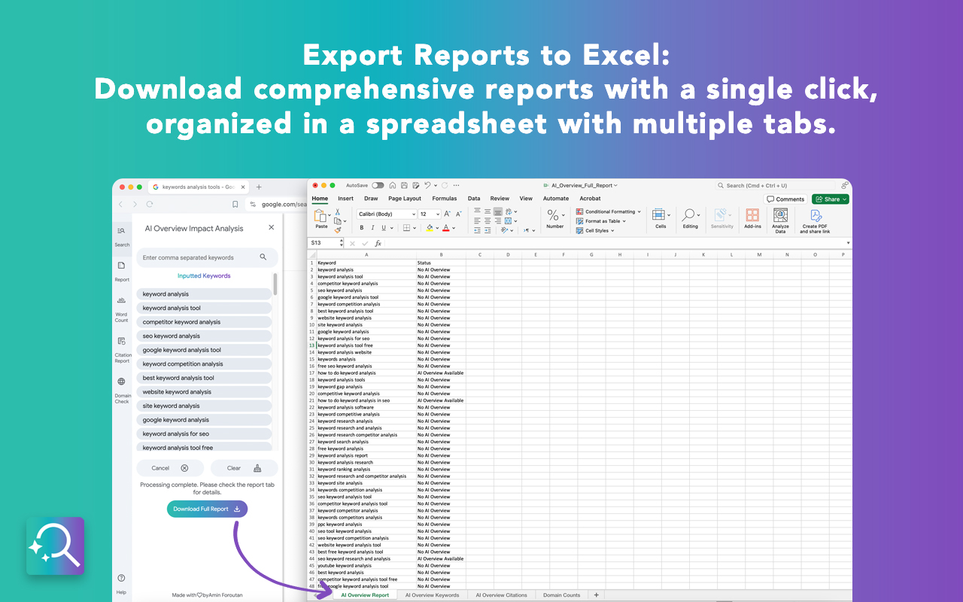Screen dimensions: 963x602
Task: Toggle Bold formatting
Action: coord(362,228)
